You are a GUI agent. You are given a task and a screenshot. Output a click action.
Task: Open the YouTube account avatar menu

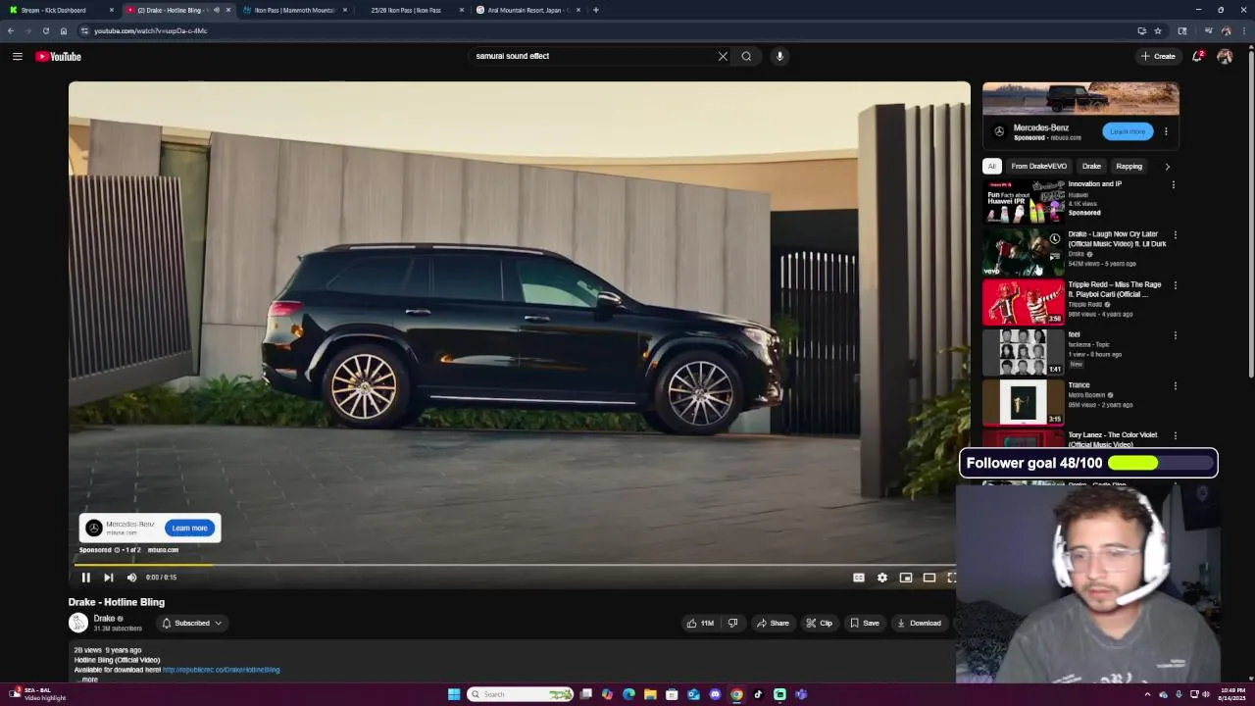click(1225, 56)
